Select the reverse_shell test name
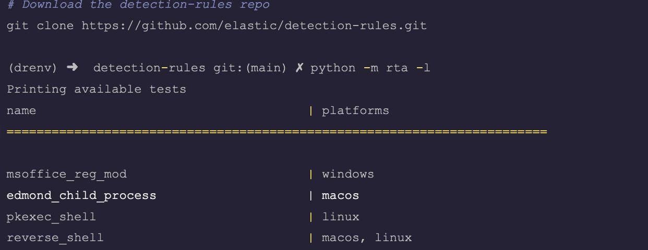Screen dimensions: 648x250 coord(55,238)
